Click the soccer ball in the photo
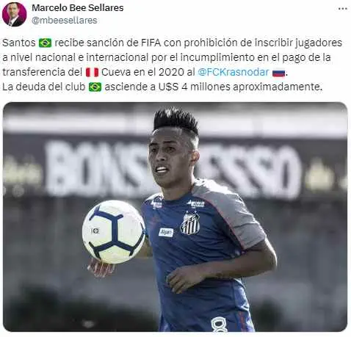 click(114, 232)
